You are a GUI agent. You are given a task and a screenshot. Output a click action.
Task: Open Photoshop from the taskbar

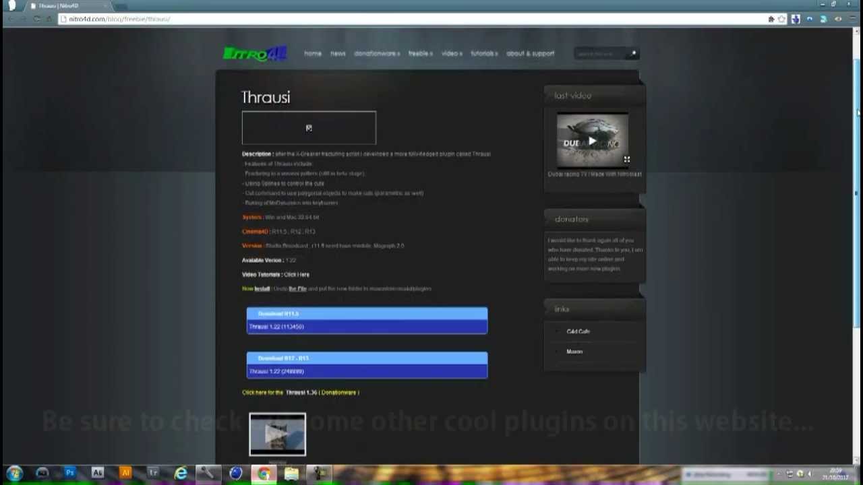pyautogui.click(x=69, y=474)
